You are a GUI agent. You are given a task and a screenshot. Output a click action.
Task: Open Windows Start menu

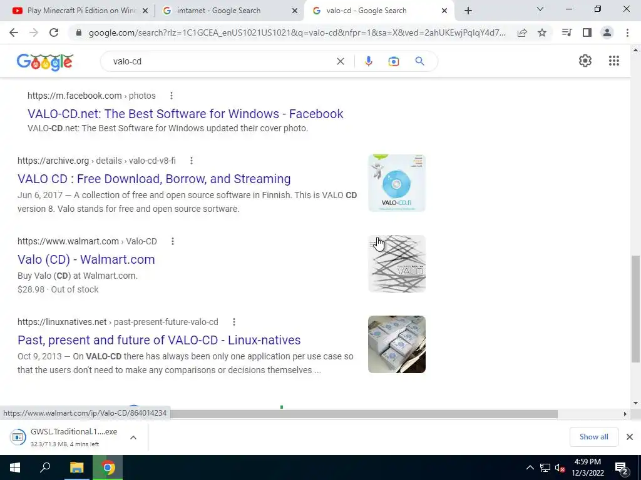click(15, 467)
